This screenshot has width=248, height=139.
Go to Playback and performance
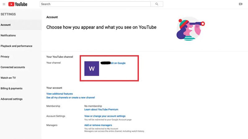[x=16, y=46]
